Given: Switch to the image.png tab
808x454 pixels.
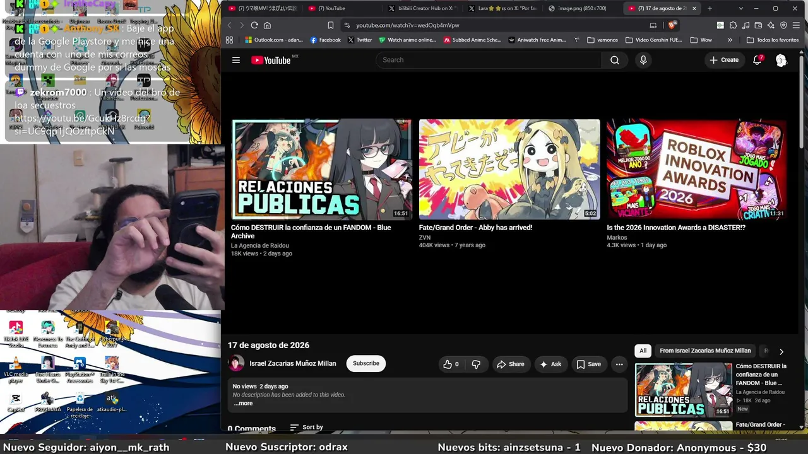Looking at the screenshot, I should 583,9.
